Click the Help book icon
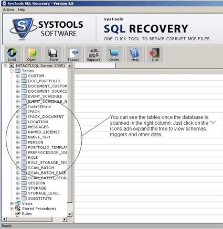Viewport: 223px width, 229px height. coord(135,54)
